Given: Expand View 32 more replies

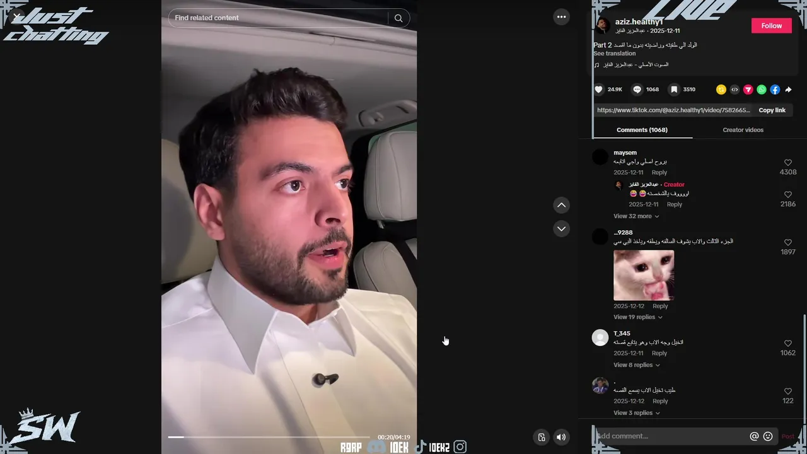Looking at the screenshot, I should (636, 216).
